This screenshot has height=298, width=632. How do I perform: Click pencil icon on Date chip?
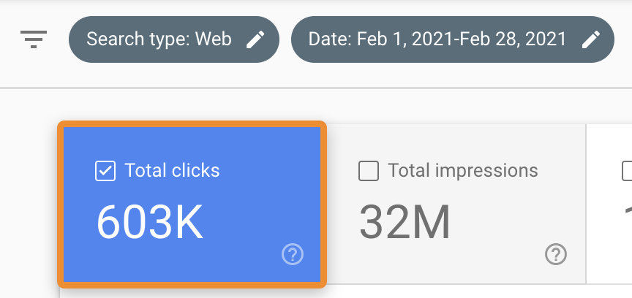point(591,39)
